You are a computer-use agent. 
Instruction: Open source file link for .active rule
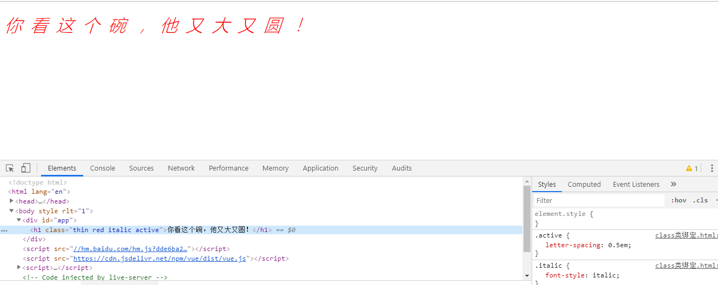coord(686,235)
